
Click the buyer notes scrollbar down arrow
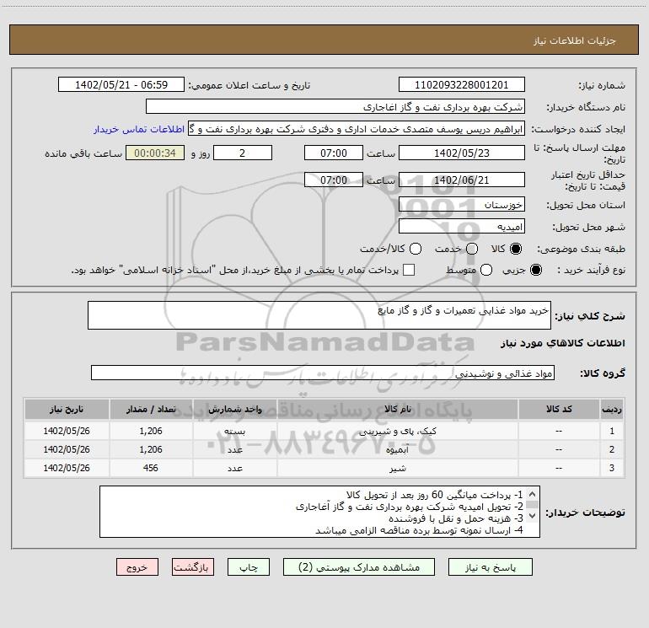coord(533,516)
